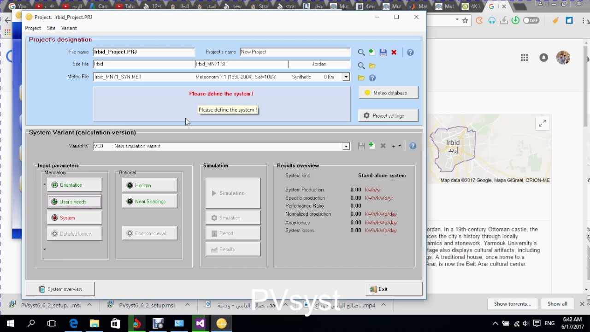Open the System definition button

74,218
